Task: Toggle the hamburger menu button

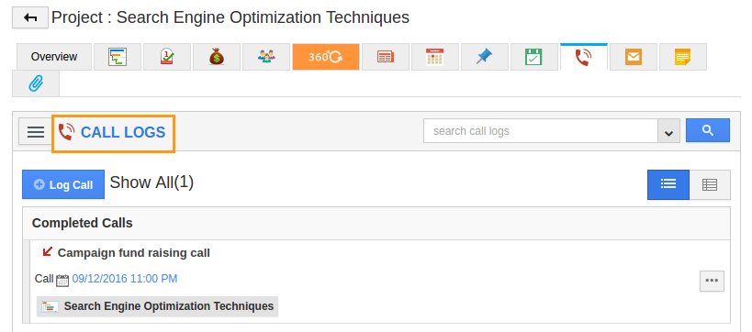Action: pos(36,132)
